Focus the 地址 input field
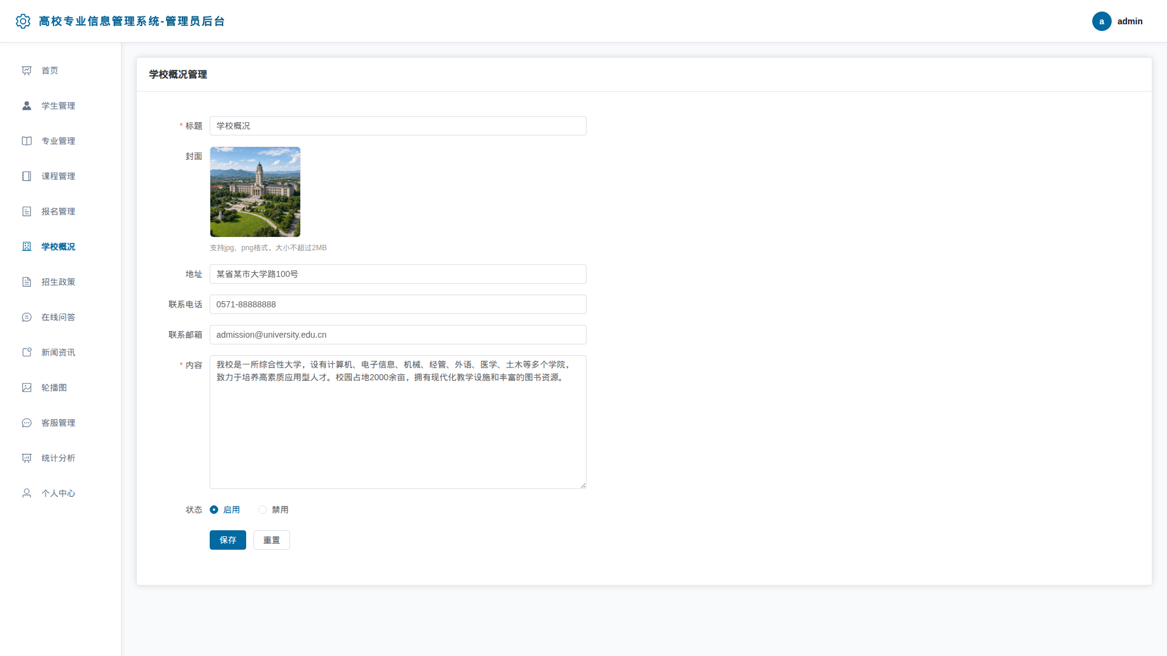The height and width of the screenshot is (656, 1167). coord(398,274)
